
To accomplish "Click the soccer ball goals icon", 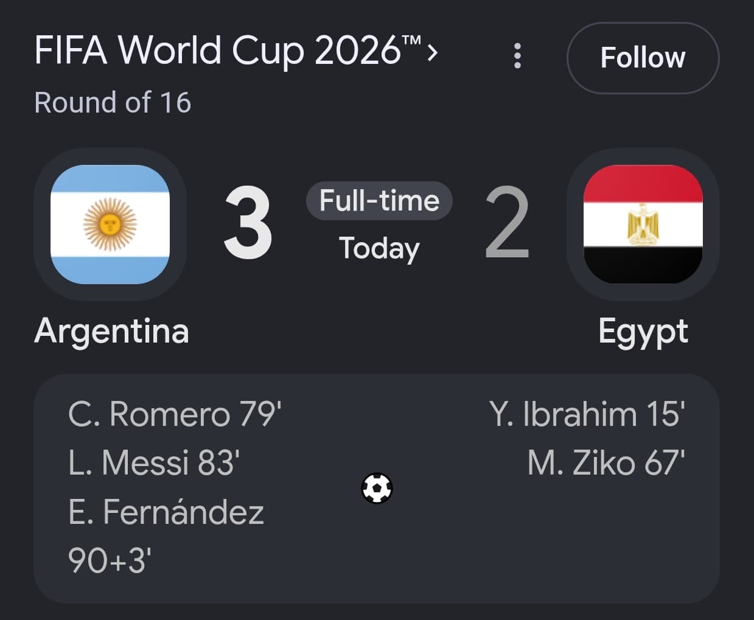I will [x=377, y=488].
